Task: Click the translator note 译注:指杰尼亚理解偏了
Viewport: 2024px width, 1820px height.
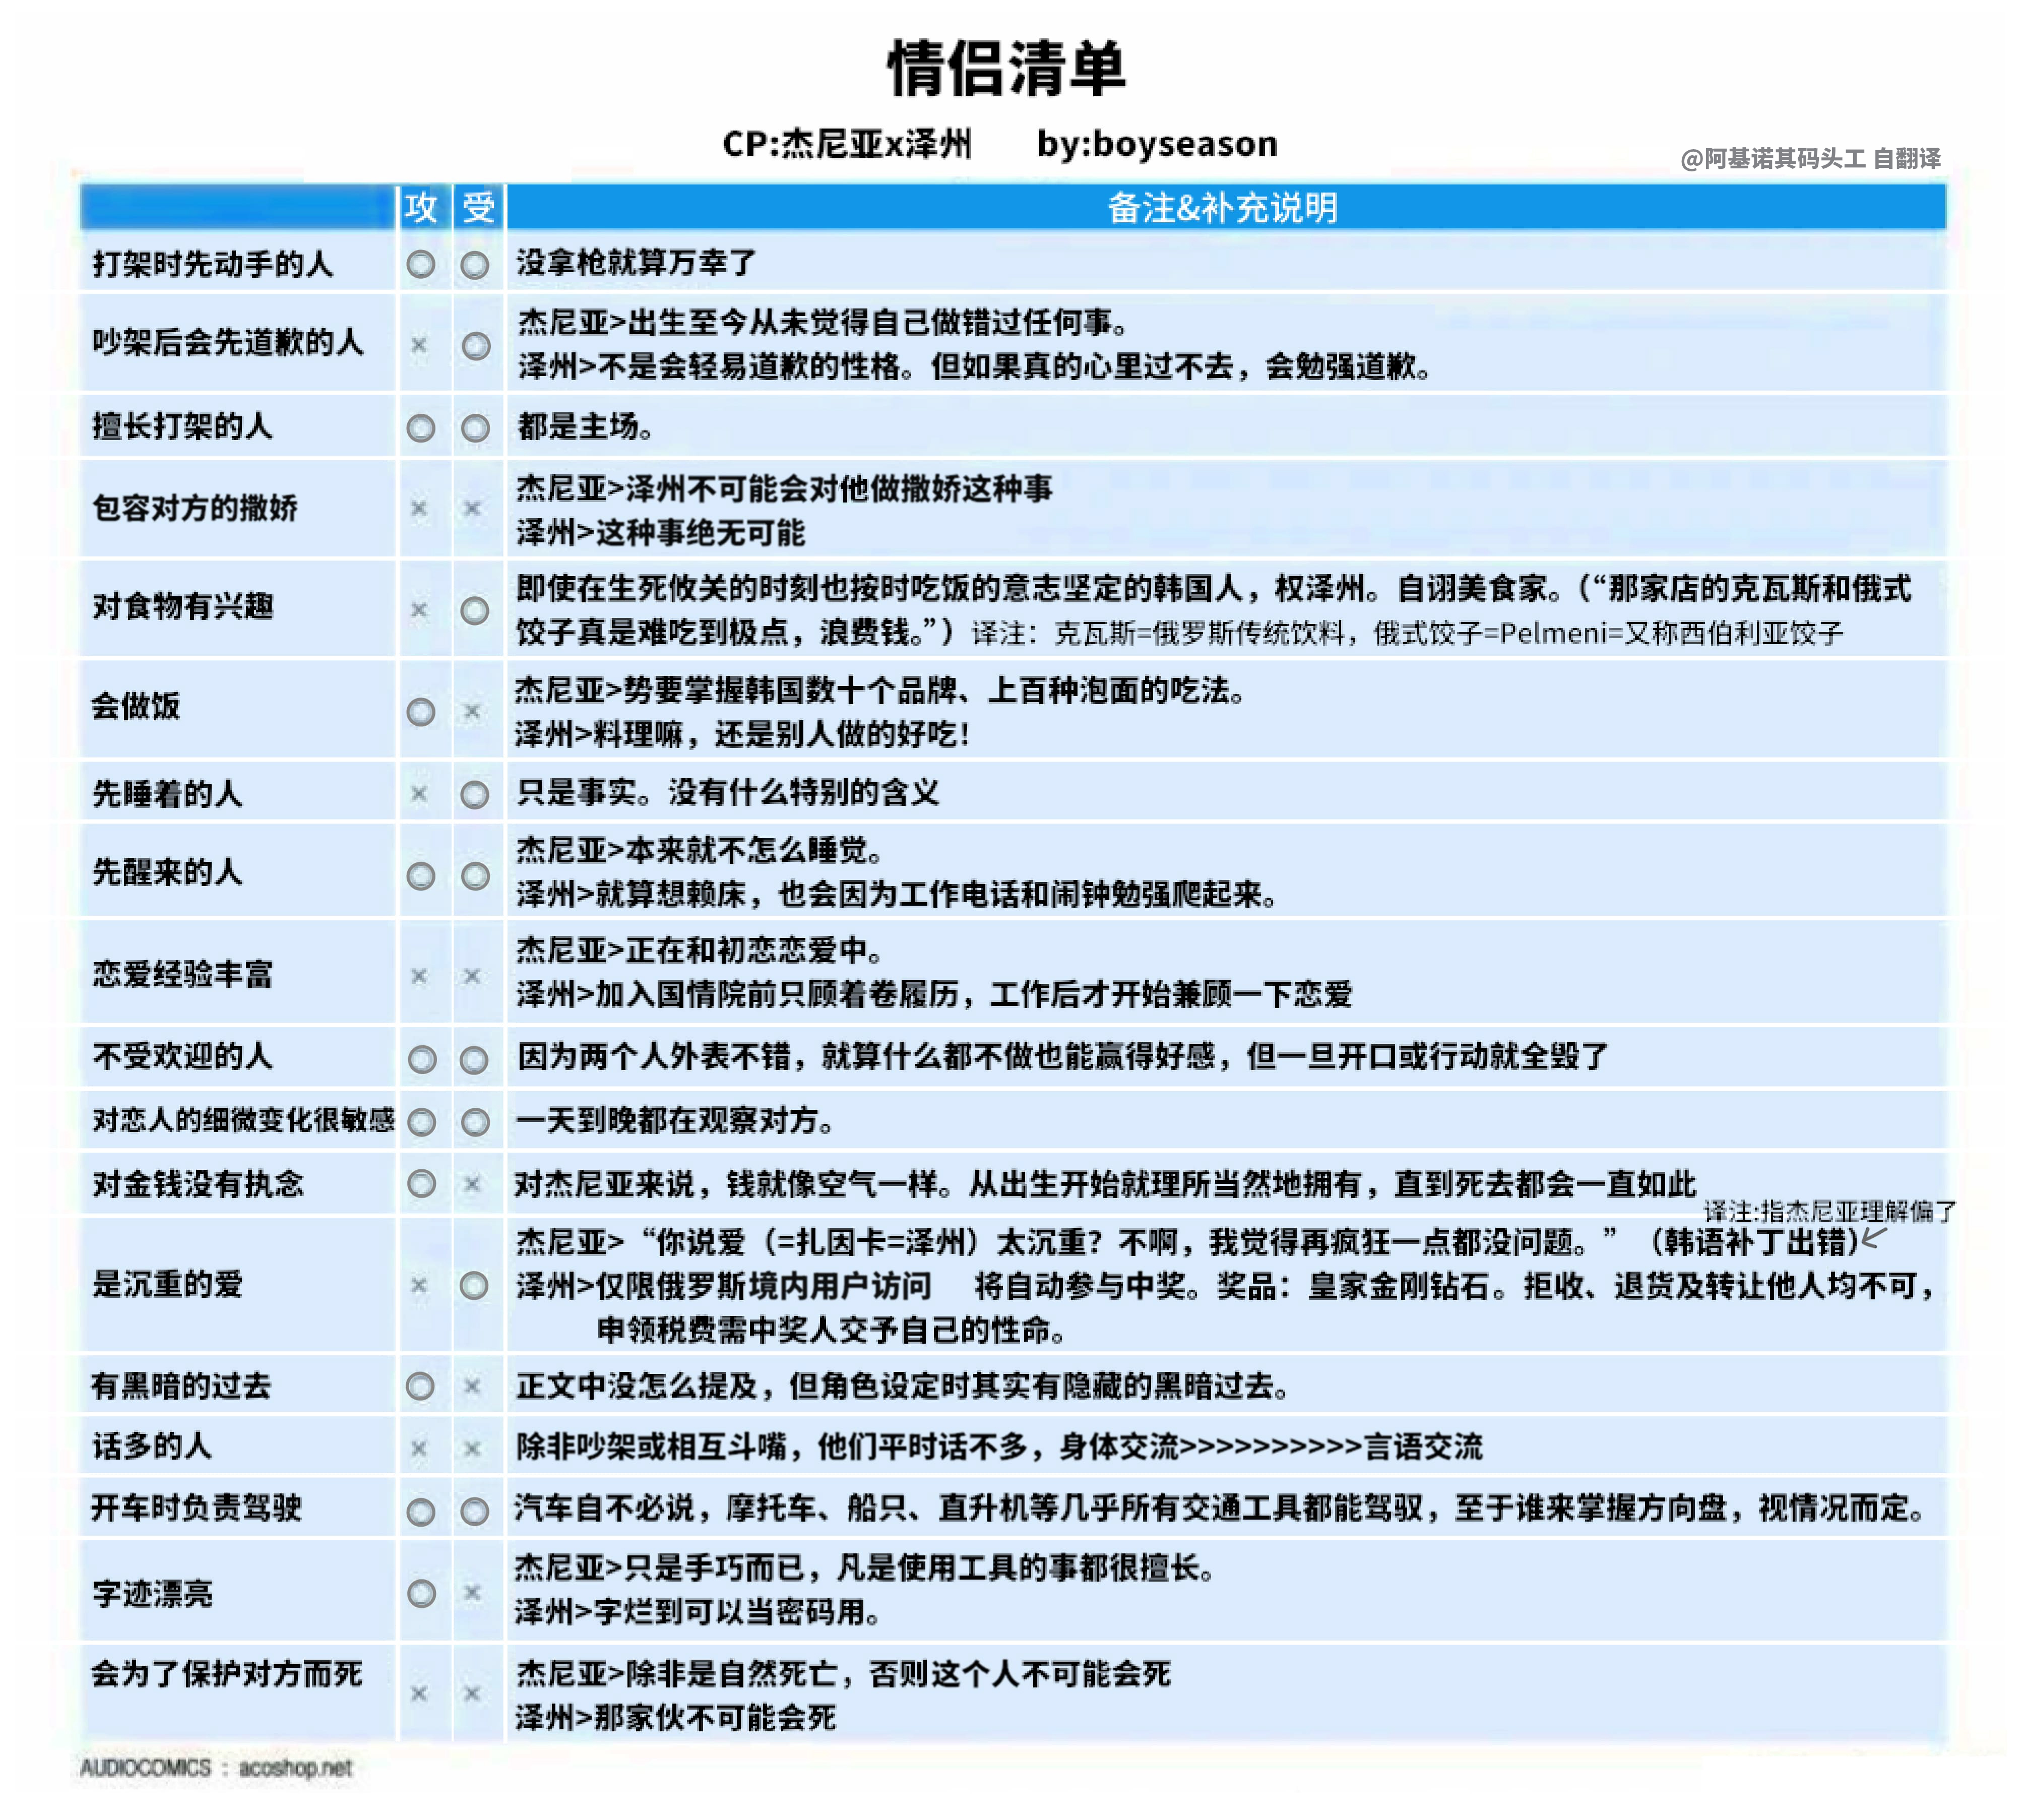Action: [x=1830, y=1212]
